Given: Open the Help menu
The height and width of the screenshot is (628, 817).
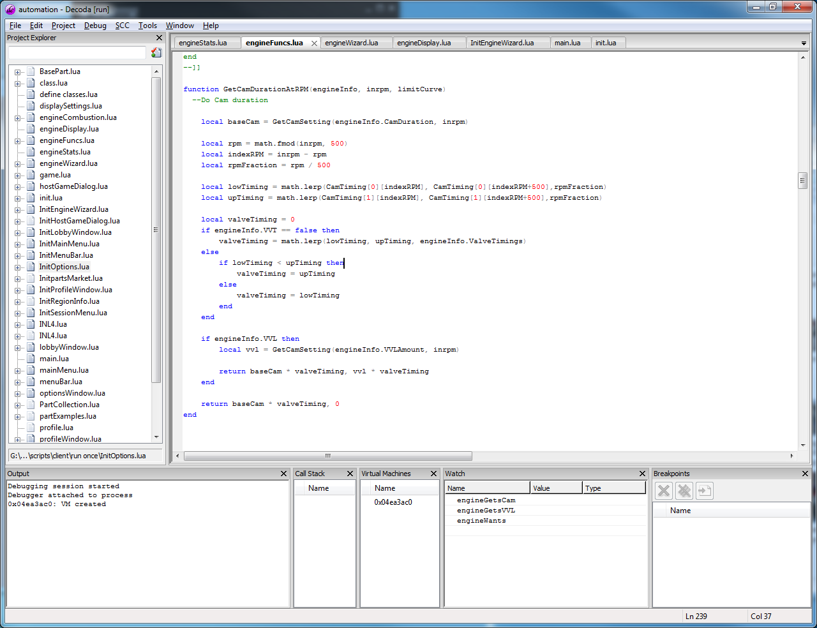Looking at the screenshot, I should pos(211,26).
